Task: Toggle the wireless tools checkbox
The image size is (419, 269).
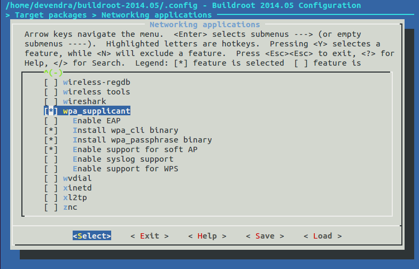Action: click(x=51, y=92)
